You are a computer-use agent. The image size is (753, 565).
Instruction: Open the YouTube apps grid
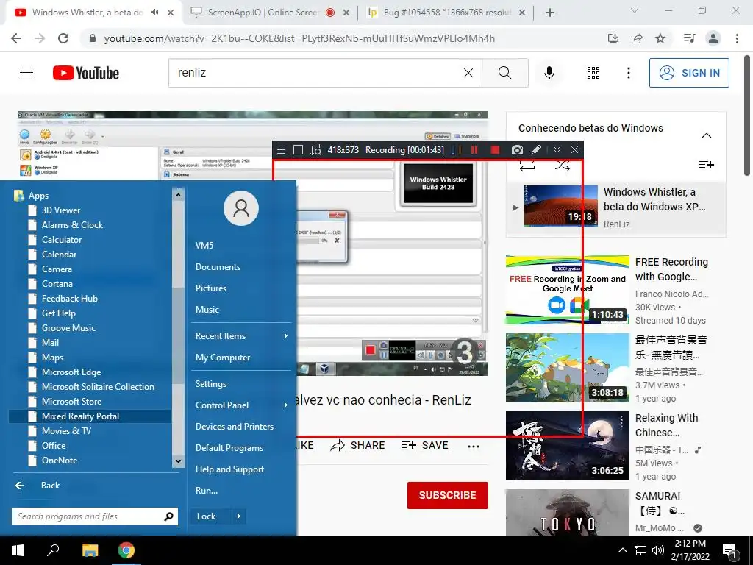(x=593, y=73)
